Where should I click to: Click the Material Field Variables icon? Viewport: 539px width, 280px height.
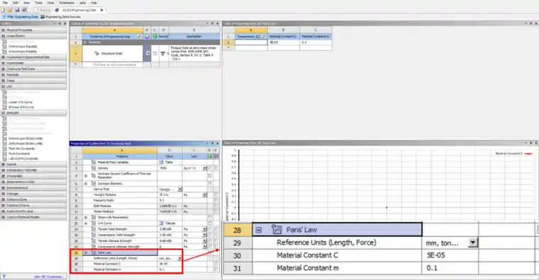click(x=94, y=162)
